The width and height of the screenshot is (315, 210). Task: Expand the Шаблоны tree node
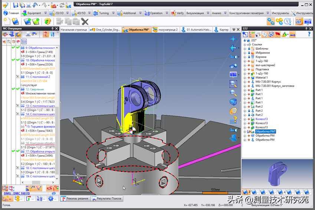245,49
